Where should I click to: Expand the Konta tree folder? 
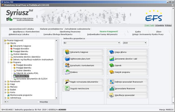5,92
